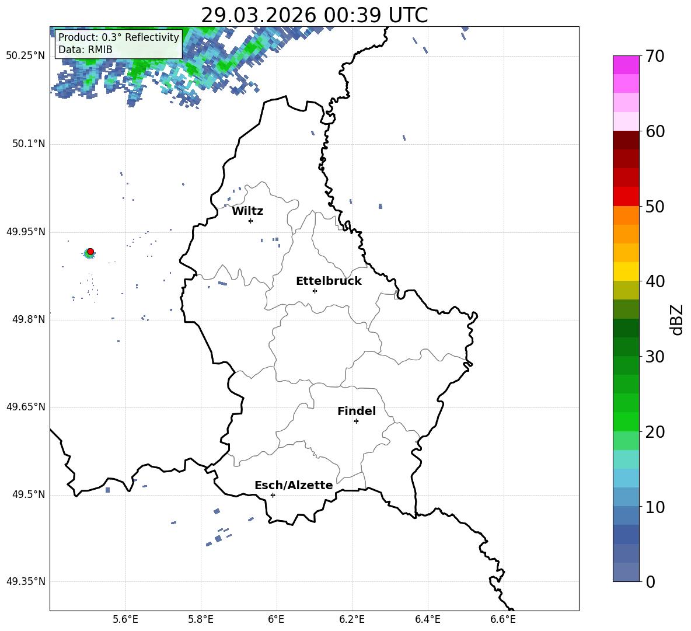Click the Data: RMIB text

[85, 50]
